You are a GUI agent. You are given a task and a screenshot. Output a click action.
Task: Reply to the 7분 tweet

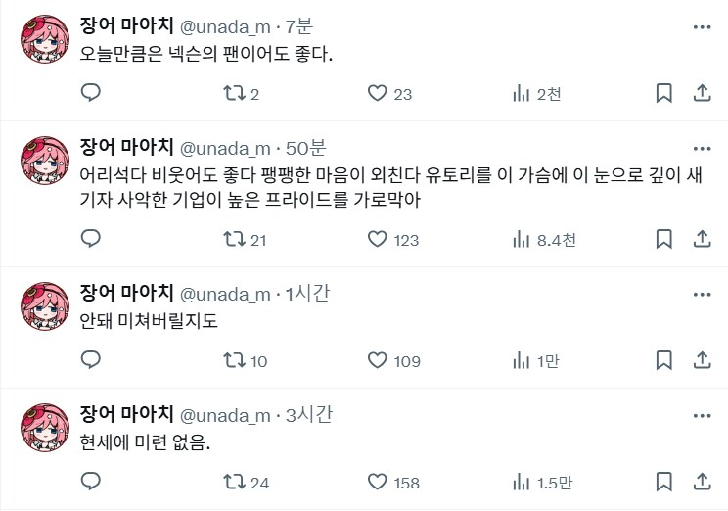coord(91,93)
